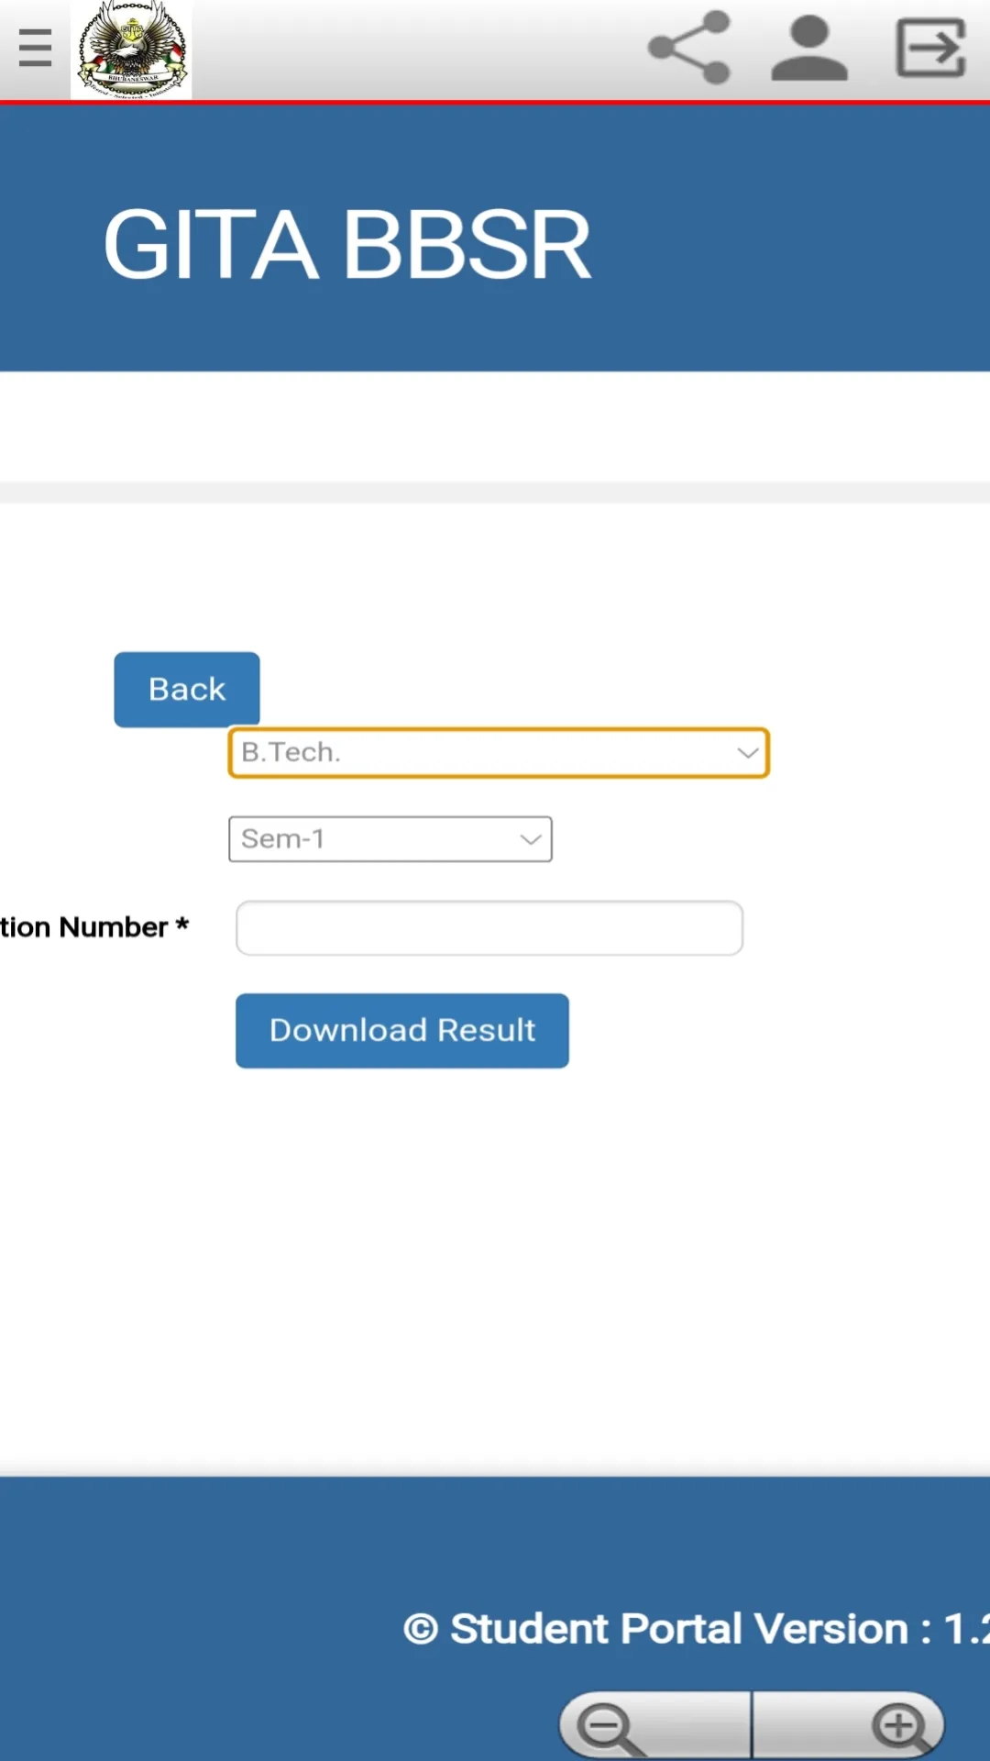
Task: Click the copyright symbol in footer
Action: [421, 1630]
